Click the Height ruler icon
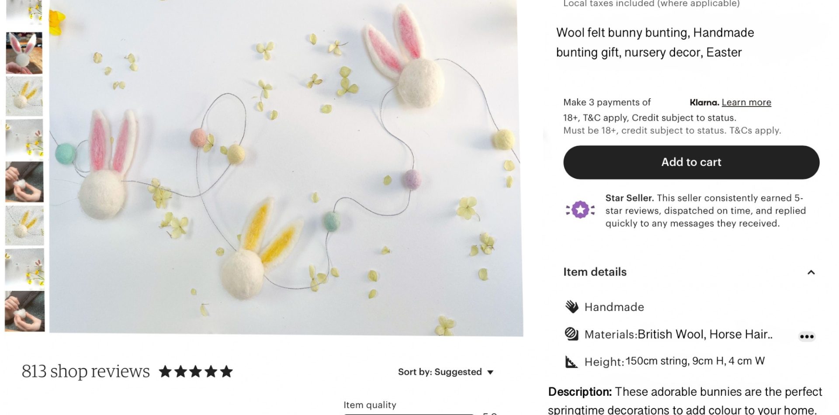Image resolution: width=839 pixels, height=415 pixels. 572,362
